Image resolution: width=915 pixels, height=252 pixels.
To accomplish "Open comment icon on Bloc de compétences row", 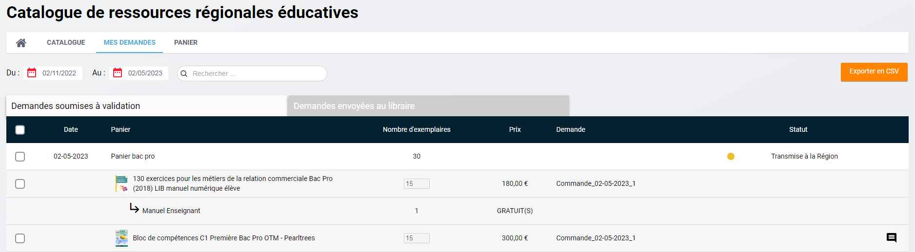I will point(891,238).
